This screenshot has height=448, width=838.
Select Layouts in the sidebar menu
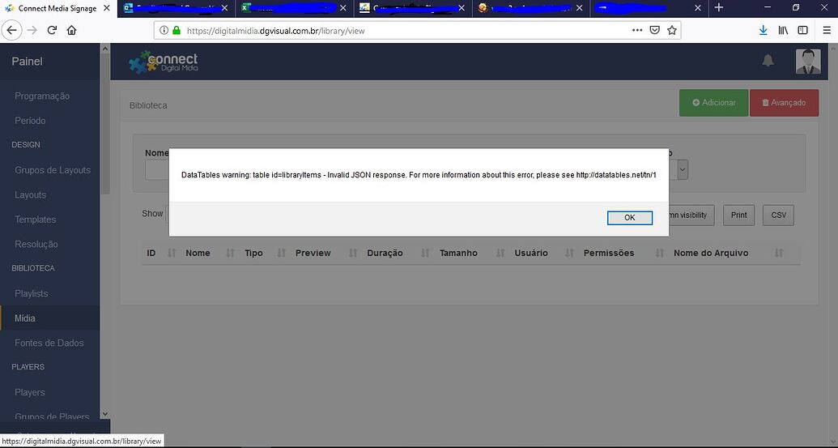[31, 194]
